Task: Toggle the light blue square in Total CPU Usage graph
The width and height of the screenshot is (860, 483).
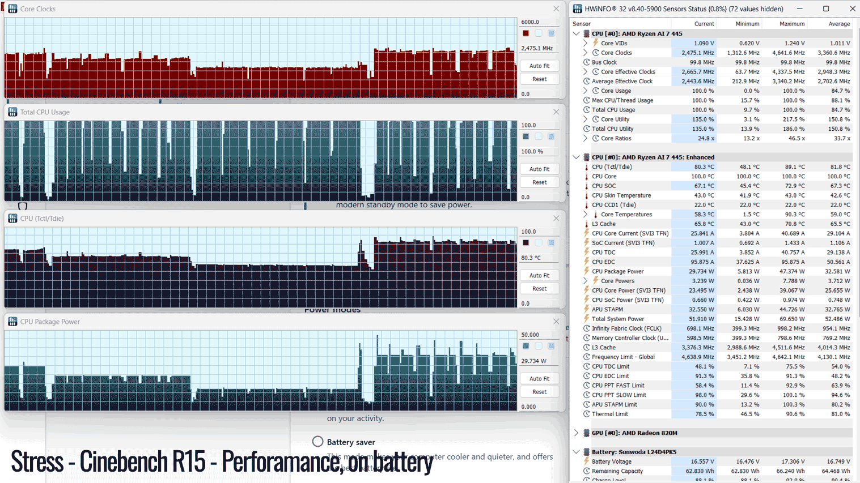Action: point(539,136)
